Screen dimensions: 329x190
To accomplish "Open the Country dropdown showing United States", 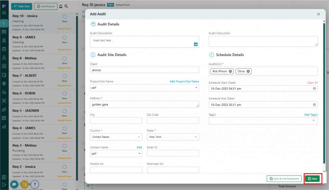I will point(139,137).
